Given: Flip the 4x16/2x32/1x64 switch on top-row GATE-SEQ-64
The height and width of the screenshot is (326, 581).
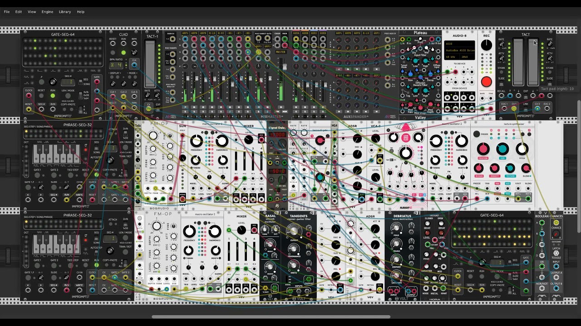Looking at the screenshot, I should pos(80,95).
